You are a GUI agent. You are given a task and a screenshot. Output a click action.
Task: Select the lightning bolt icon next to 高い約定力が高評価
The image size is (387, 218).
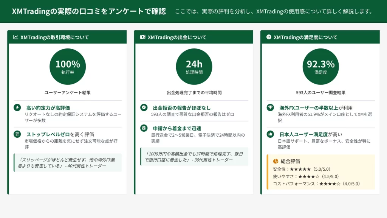coord(17,107)
